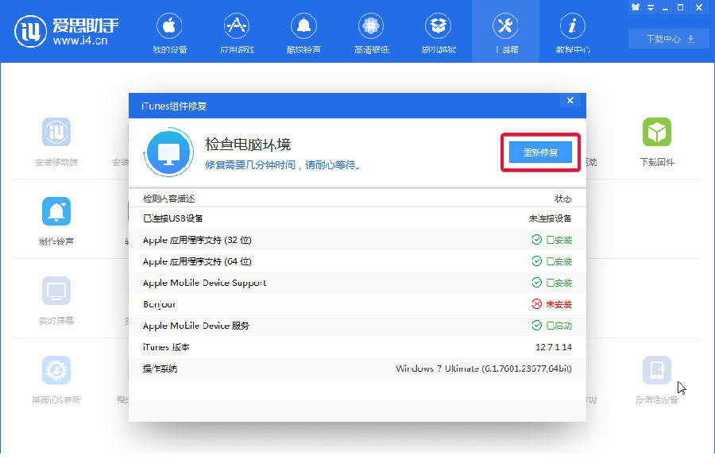This screenshot has width=715, height=471.
Task: Click 已安装 status of Apple Mobile Device Support
Action: coord(552,283)
